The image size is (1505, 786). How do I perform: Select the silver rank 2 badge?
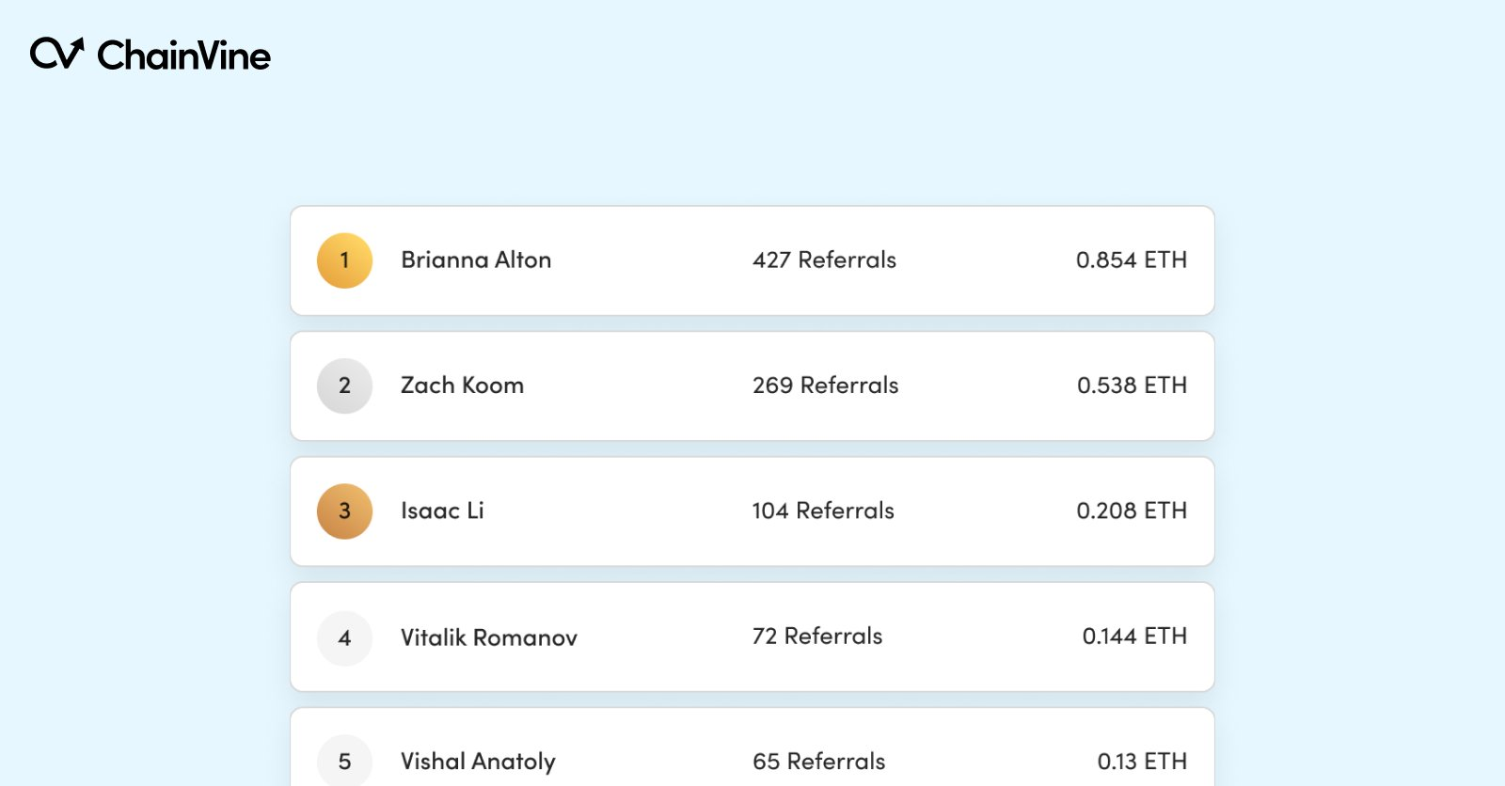(345, 385)
